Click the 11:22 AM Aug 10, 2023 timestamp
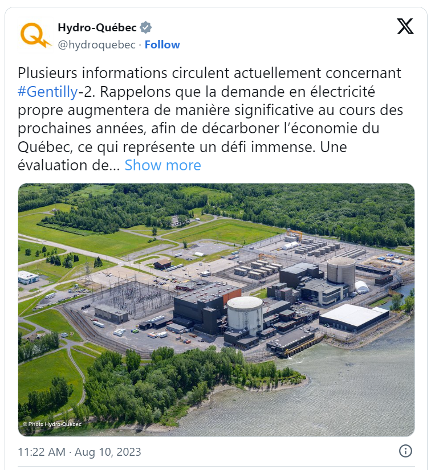435x470 pixels. (79, 452)
